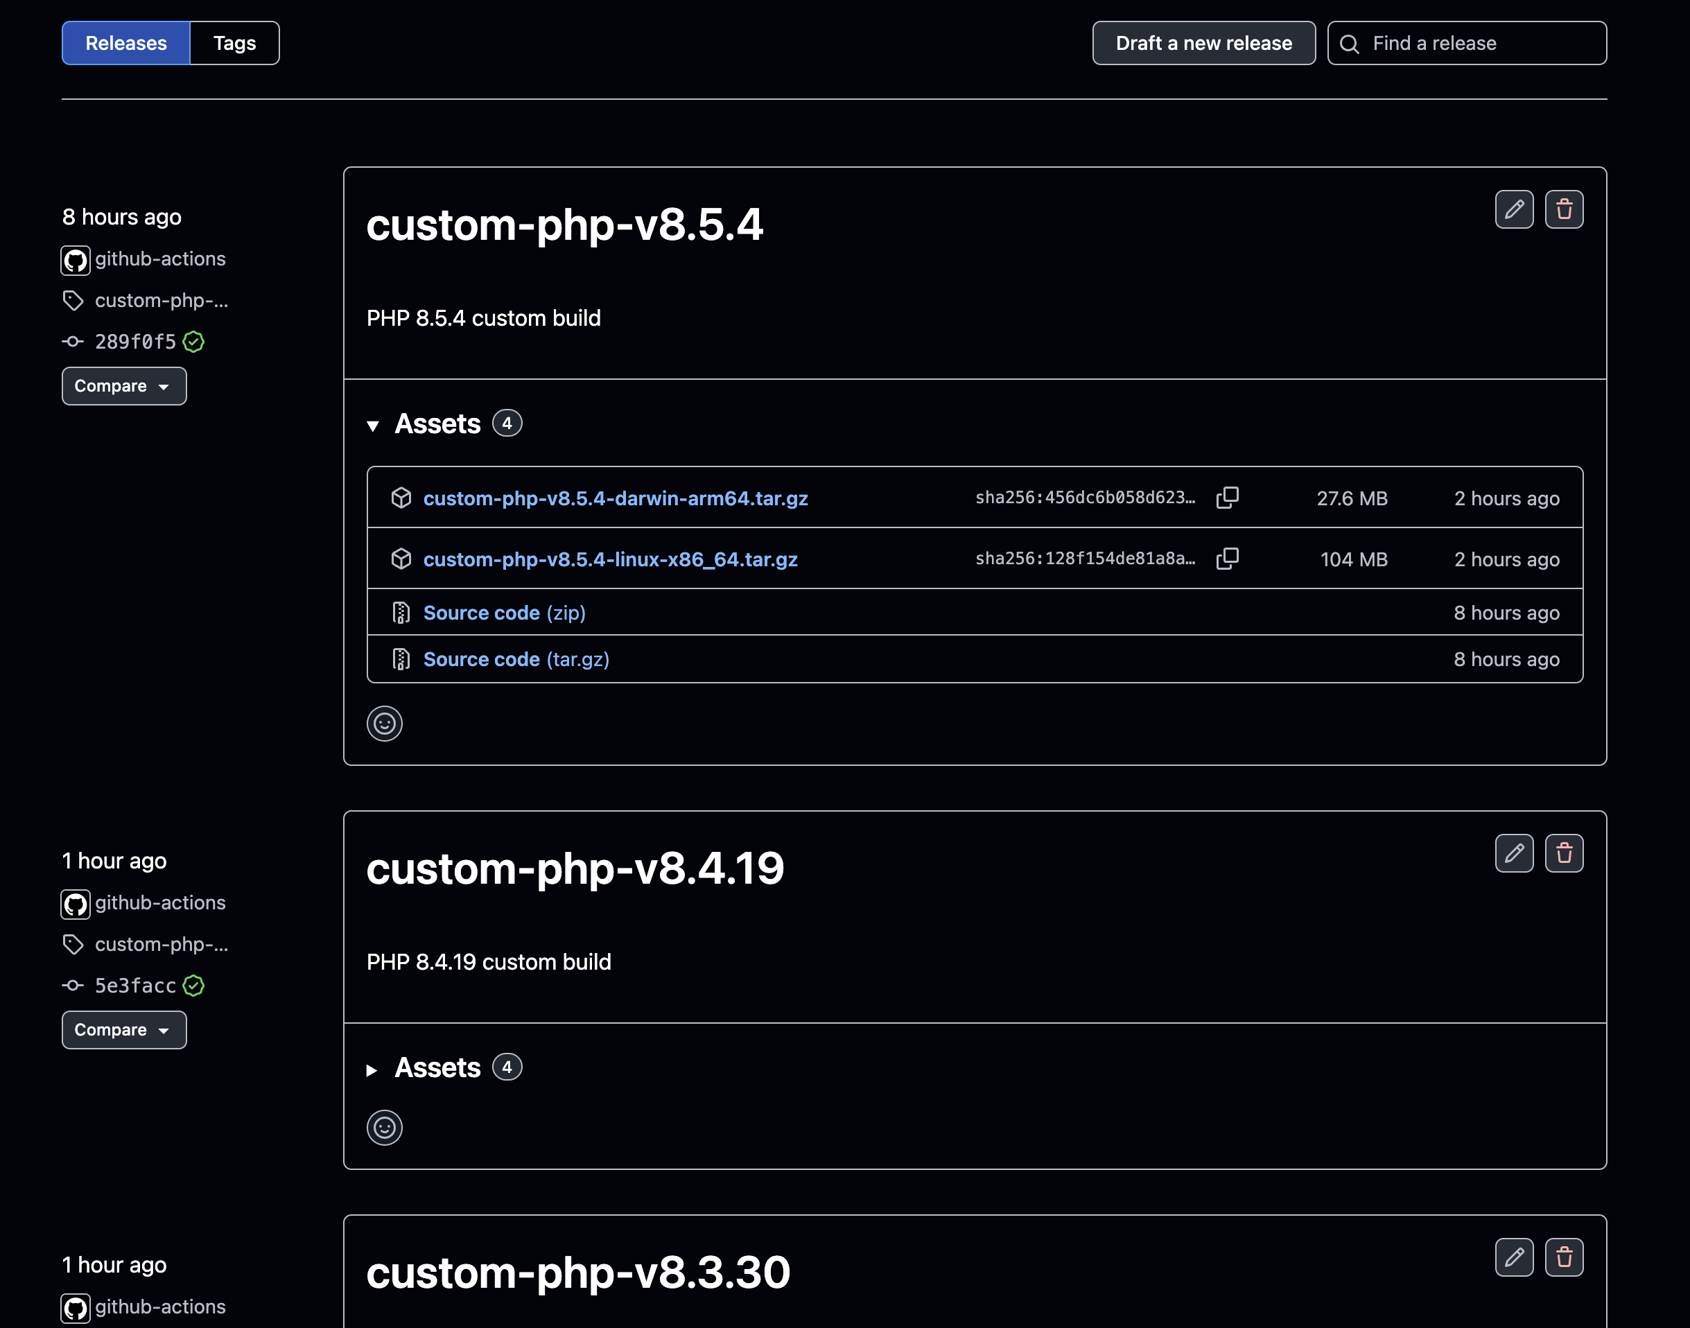Copy sha256 of linux-x86_64 tarball
Screen dimensions: 1690x1328
[x=1226, y=558]
